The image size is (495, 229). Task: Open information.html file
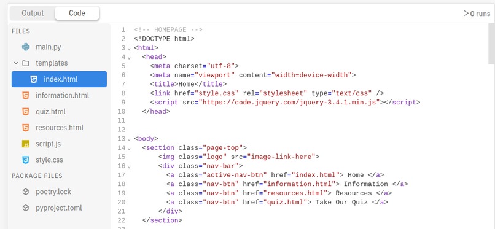coord(62,95)
